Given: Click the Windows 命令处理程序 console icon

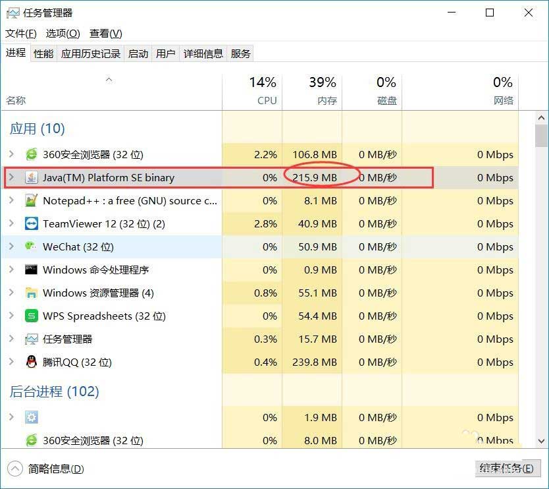Looking at the screenshot, I should (31, 270).
